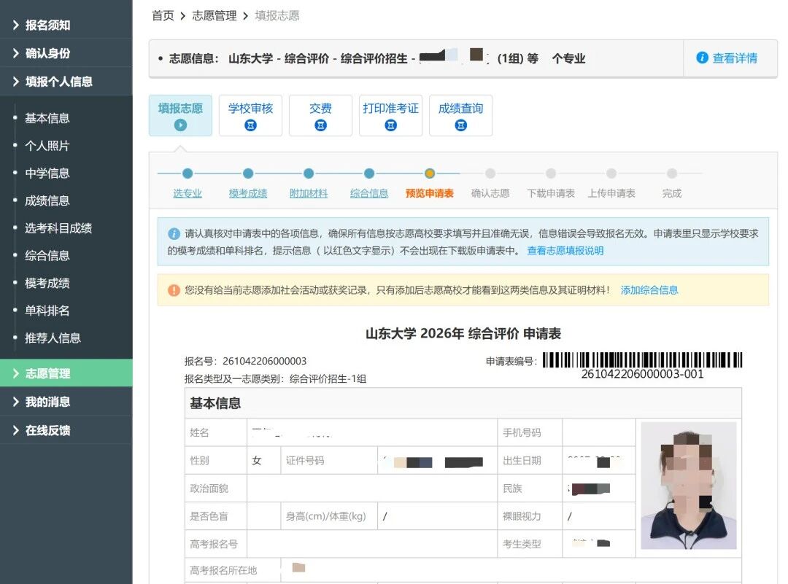The height and width of the screenshot is (584, 788).
Task: Click the 模考成绩 step link
Action: click(x=248, y=193)
